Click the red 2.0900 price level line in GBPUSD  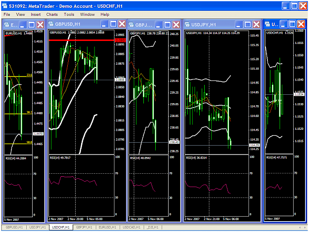(x=82, y=40)
